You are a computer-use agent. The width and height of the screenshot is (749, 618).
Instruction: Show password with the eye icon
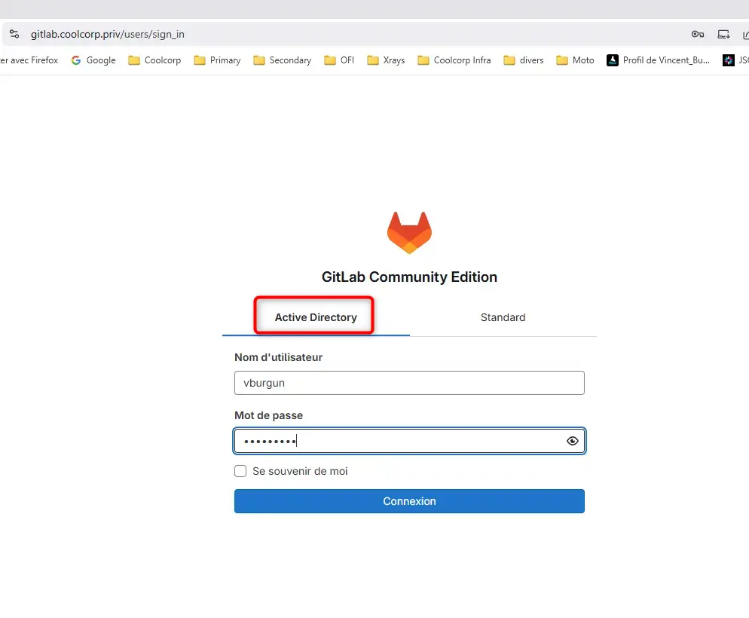572,441
